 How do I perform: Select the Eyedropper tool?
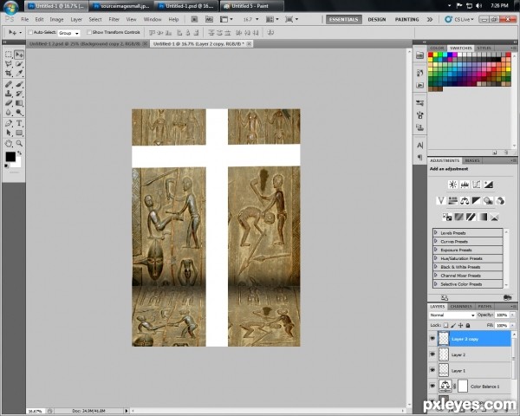tap(19, 74)
